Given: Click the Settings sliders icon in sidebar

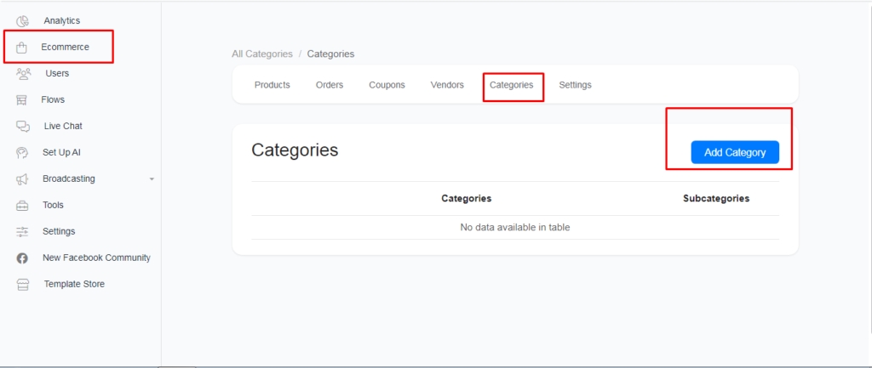Looking at the screenshot, I should click(x=23, y=232).
